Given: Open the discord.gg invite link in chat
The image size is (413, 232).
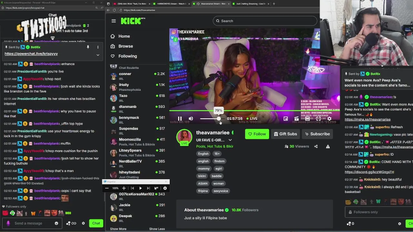Looking at the screenshot, I should pos(369,172).
